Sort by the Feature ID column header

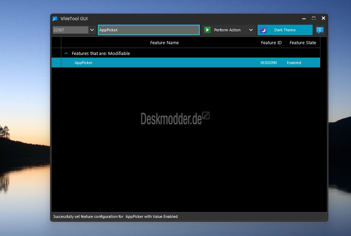pyautogui.click(x=271, y=43)
